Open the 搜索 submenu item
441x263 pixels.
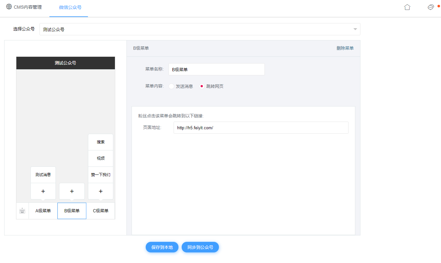pyautogui.click(x=101, y=142)
